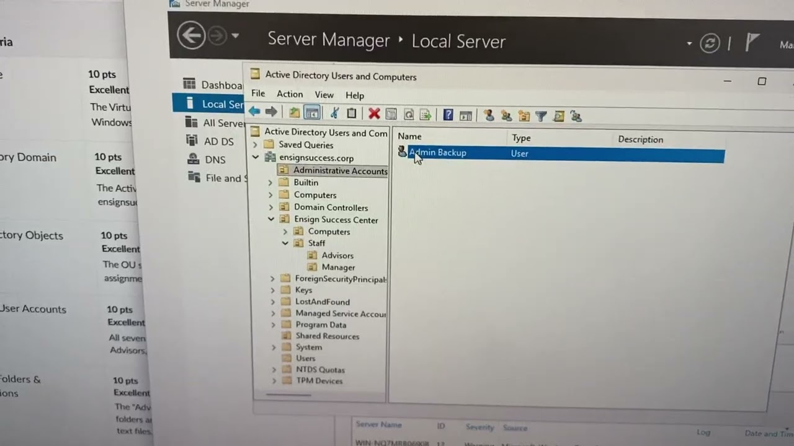Click the Forward arrow in ADUC toolbar
Viewport: 794px width, 446px height.
click(271, 111)
